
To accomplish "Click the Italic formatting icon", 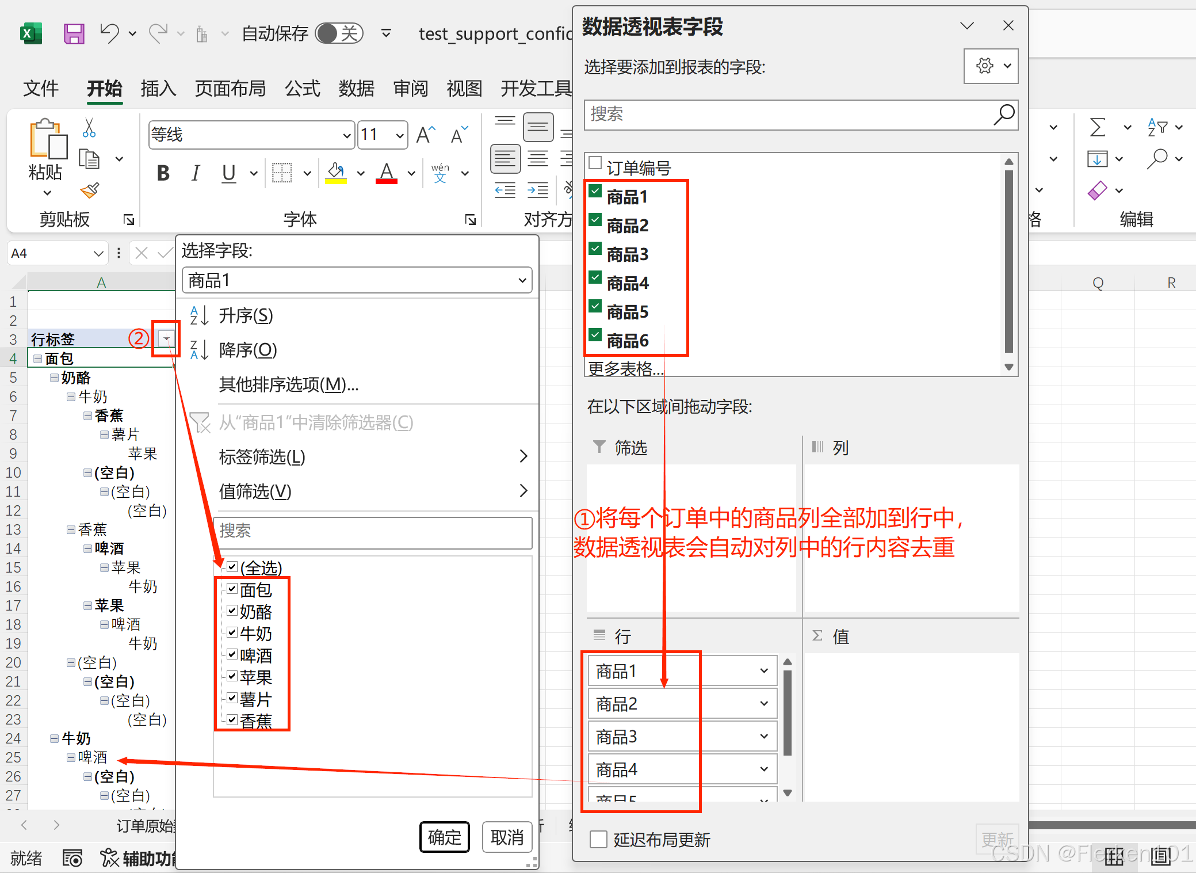I will pos(196,173).
